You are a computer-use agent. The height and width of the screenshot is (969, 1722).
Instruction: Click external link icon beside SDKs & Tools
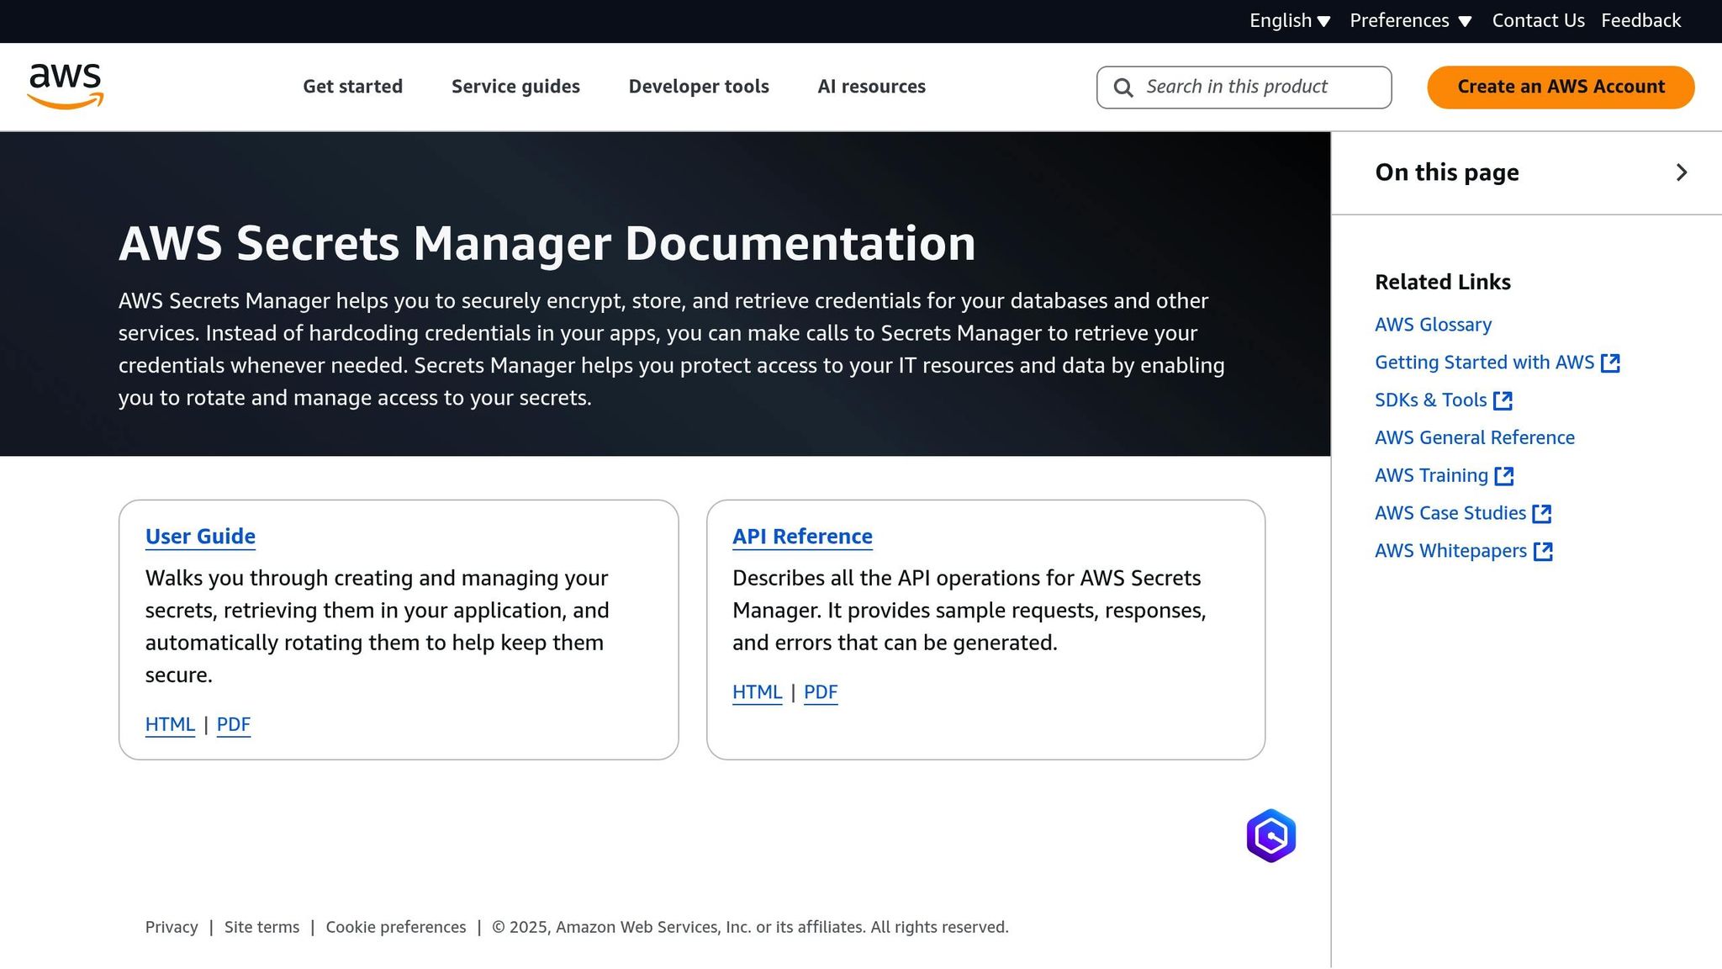tap(1503, 401)
